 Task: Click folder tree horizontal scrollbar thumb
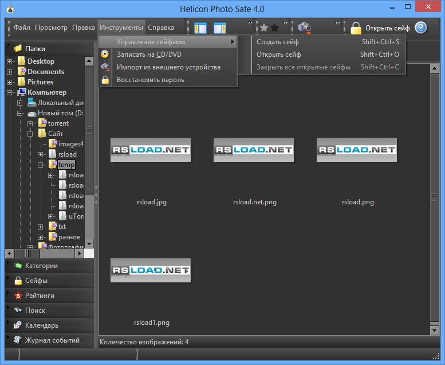pos(27,253)
